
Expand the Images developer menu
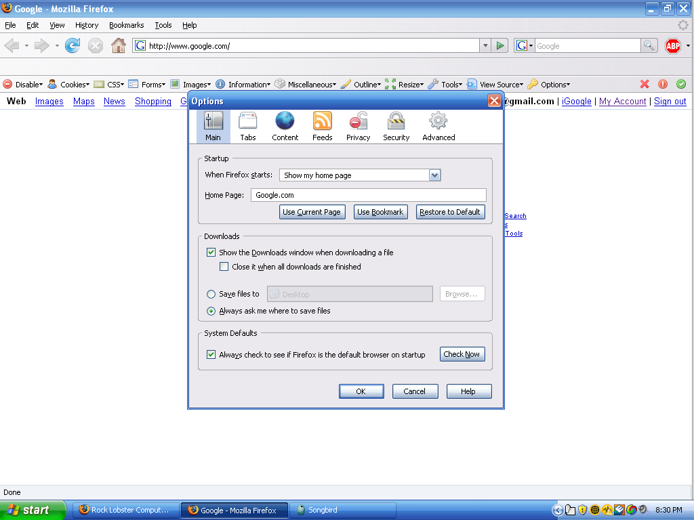point(190,85)
